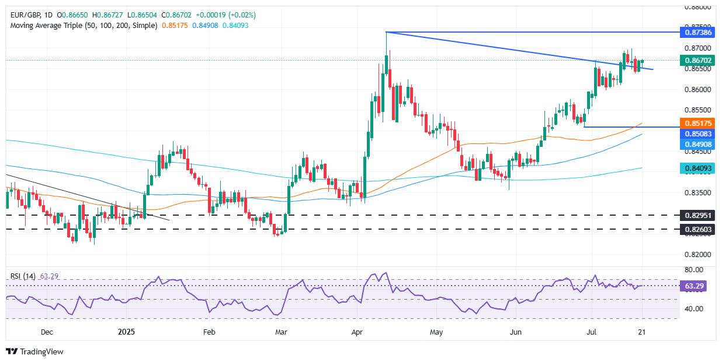The width and height of the screenshot is (722, 362).
Task: Click the orange 0.85175 price axis label
Action: coord(697,123)
